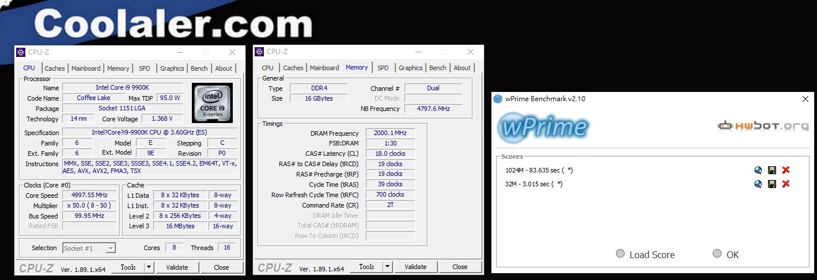
Task: Click the CPU-Z icon in the Memory window title bar
Action: click(260, 52)
